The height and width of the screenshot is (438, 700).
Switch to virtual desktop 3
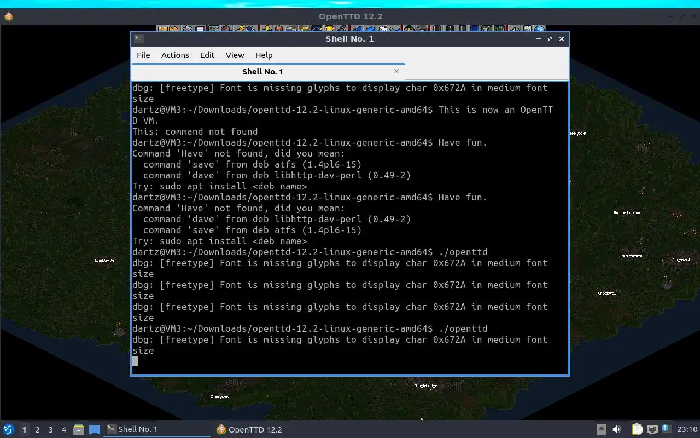[x=50, y=430]
